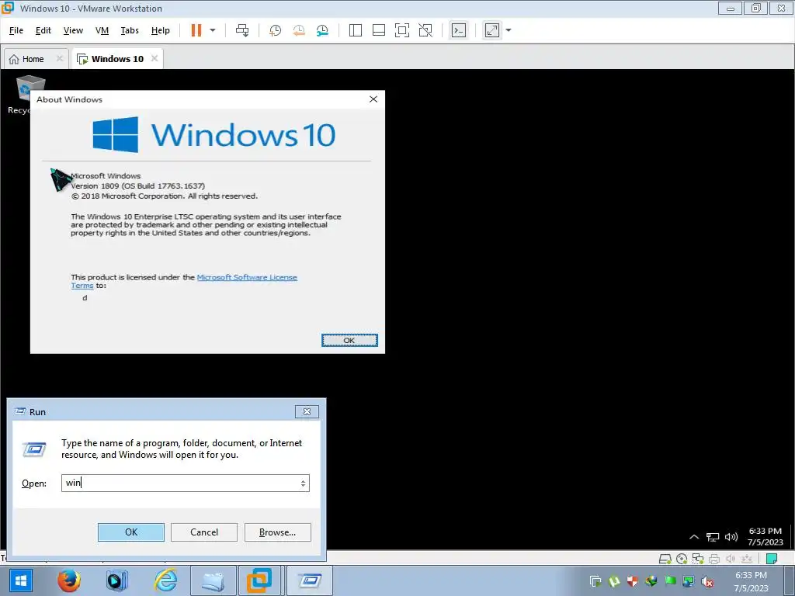
Task: Click the uTorrent icon in host tray
Action: click(614, 581)
